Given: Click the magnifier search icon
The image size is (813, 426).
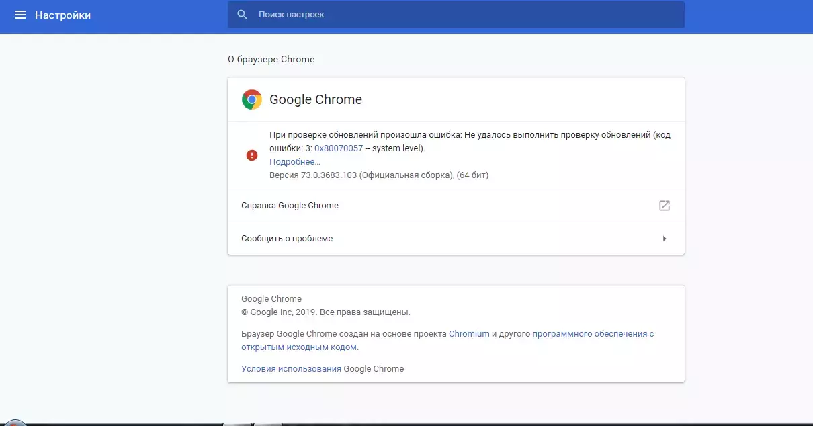Looking at the screenshot, I should point(243,15).
